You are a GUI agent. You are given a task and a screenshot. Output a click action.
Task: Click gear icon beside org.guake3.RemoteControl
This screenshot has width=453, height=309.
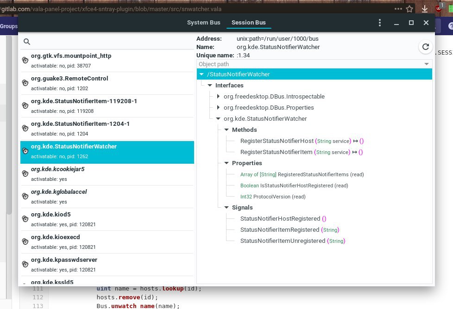point(25,83)
